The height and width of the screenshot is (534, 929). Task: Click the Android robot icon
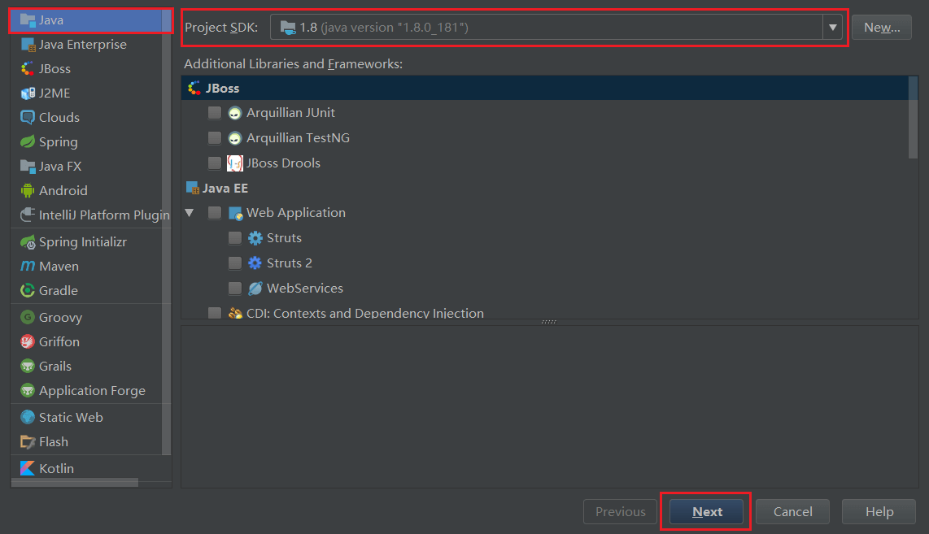(x=28, y=191)
